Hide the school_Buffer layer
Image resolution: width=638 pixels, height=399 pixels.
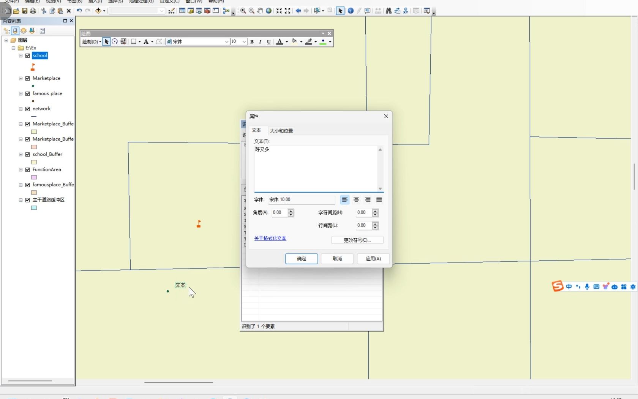pyautogui.click(x=28, y=154)
